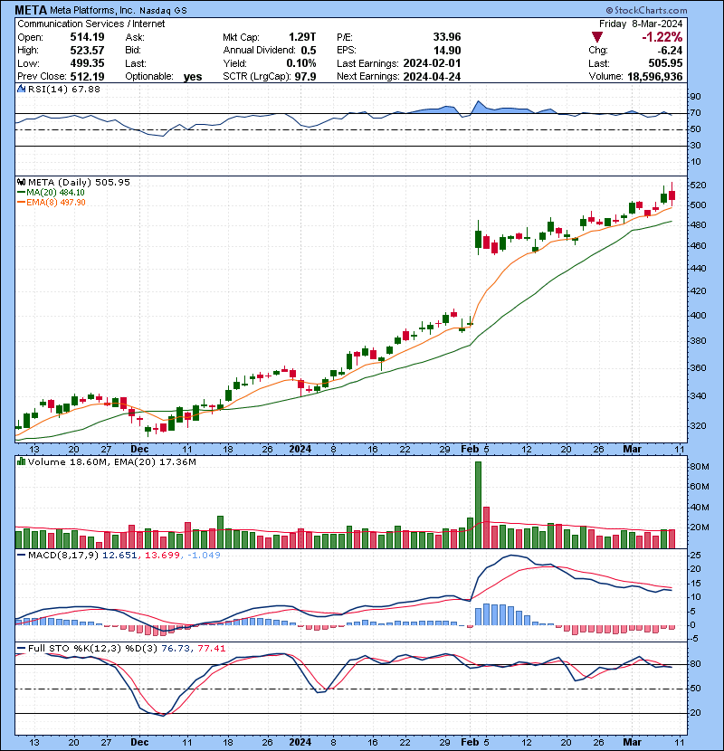This screenshot has height=751, width=724.
Task: Click the red down-triangle change indicator
Action: (x=596, y=37)
